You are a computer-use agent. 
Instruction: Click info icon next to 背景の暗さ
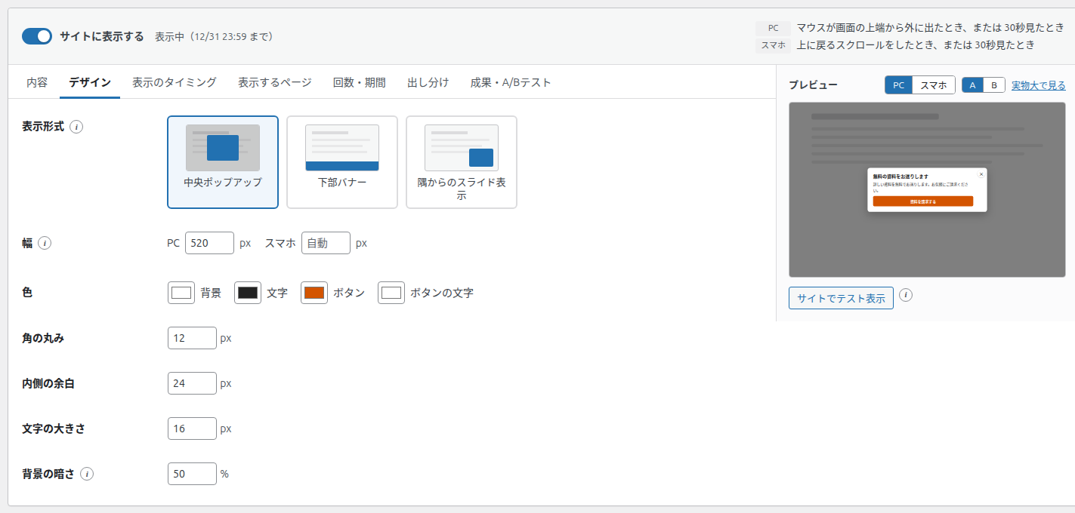[87, 474]
